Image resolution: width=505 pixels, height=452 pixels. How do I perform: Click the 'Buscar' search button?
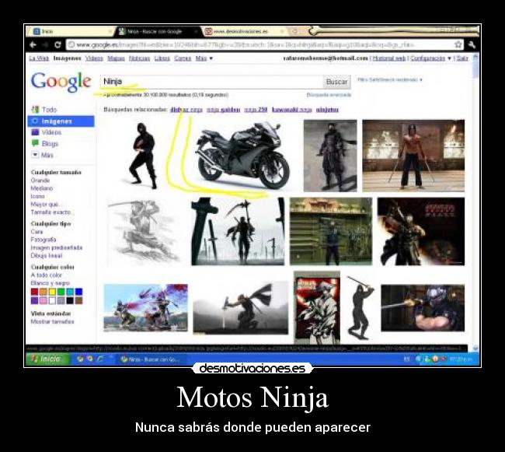pyautogui.click(x=336, y=82)
